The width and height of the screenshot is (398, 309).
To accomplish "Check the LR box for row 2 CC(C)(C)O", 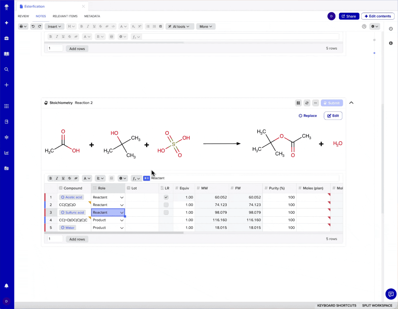I will [x=166, y=205].
